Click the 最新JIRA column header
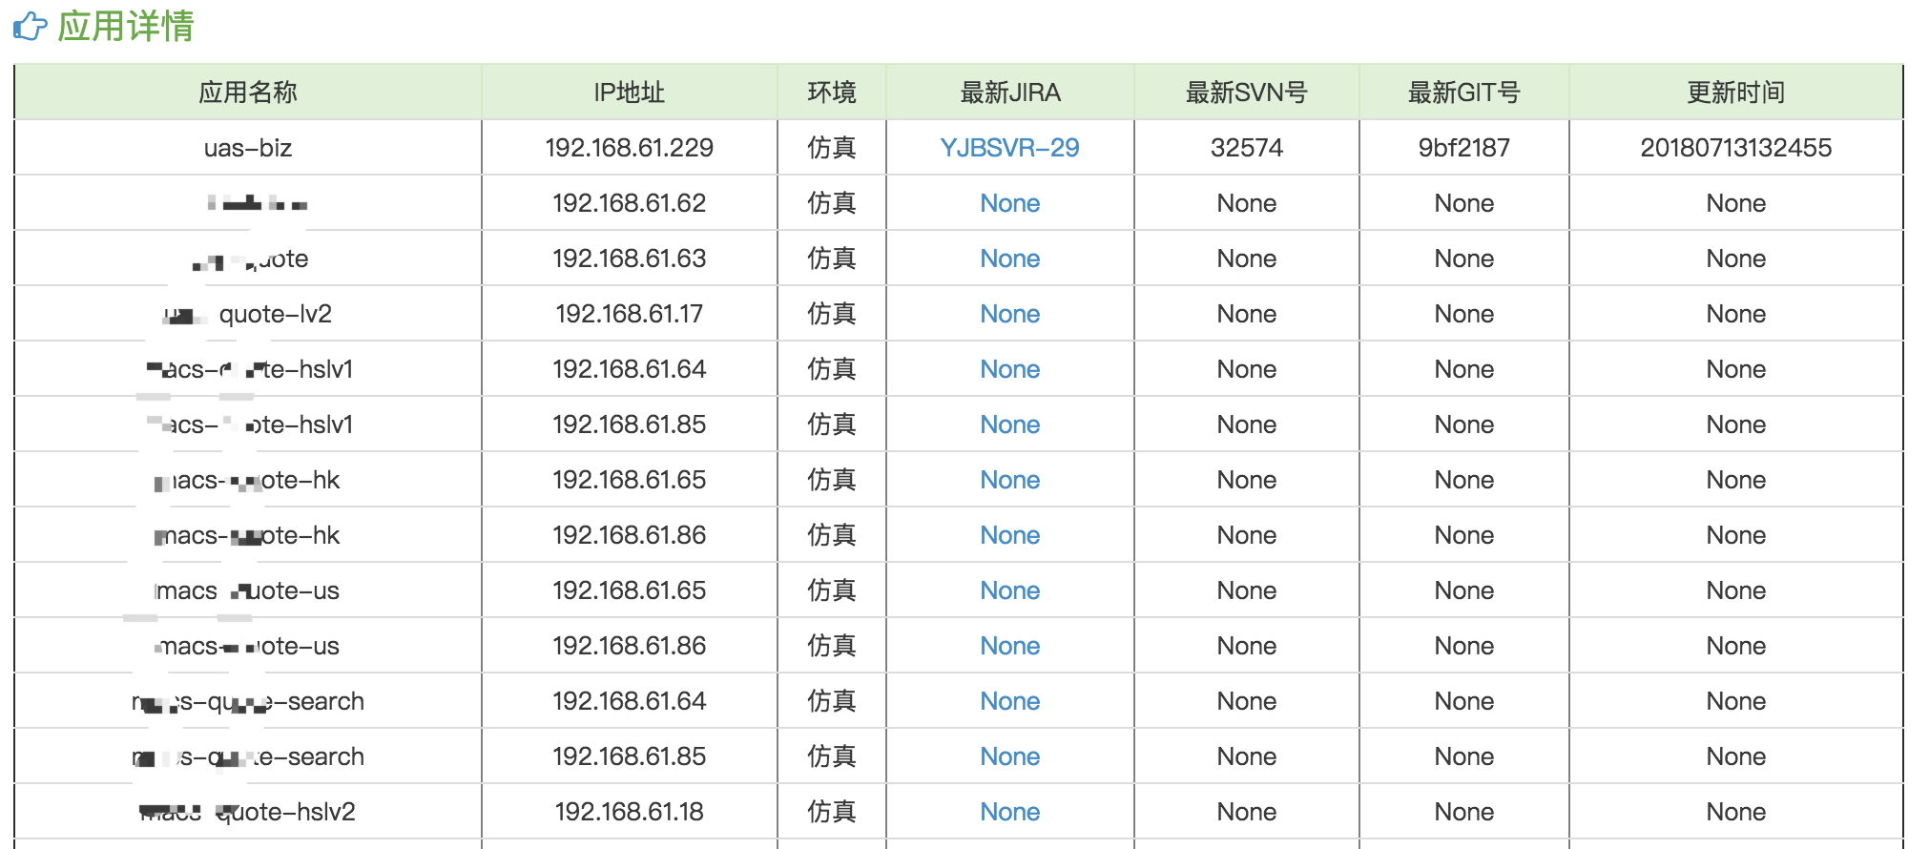The height and width of the screenshot is (849, 1929). click(1009, 93)
